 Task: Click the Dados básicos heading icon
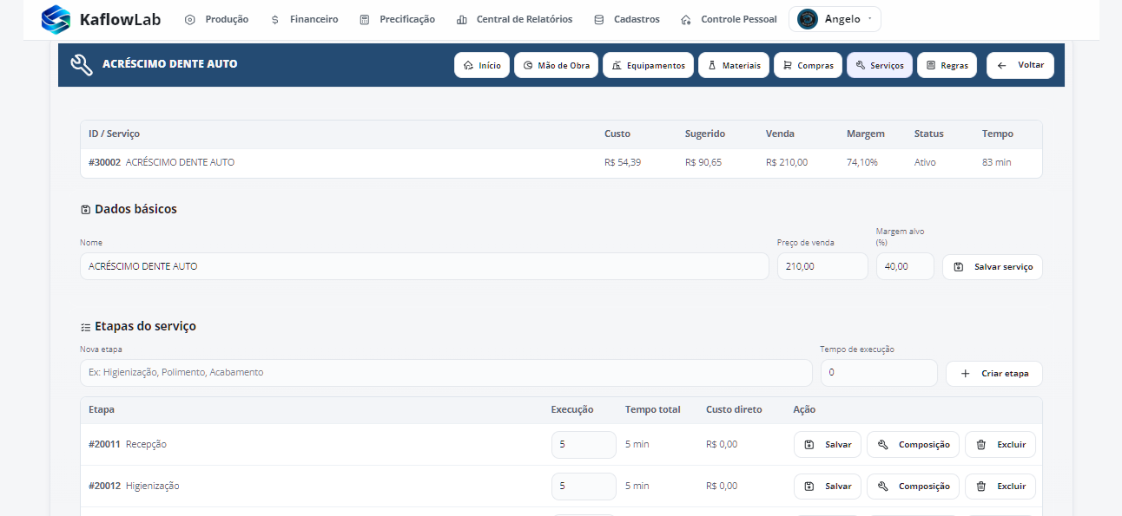pyautogui.click(x=85, y=209)
